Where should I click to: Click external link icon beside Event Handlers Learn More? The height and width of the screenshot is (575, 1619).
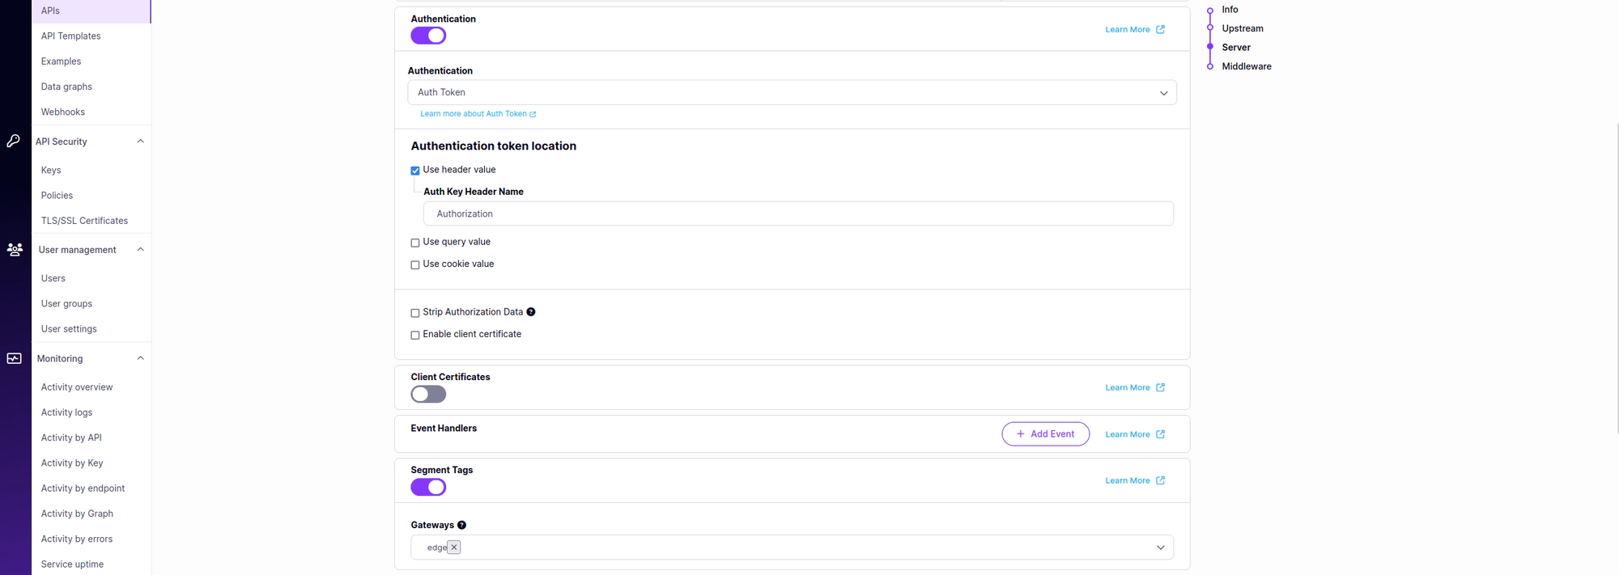tap(1161, 434)
